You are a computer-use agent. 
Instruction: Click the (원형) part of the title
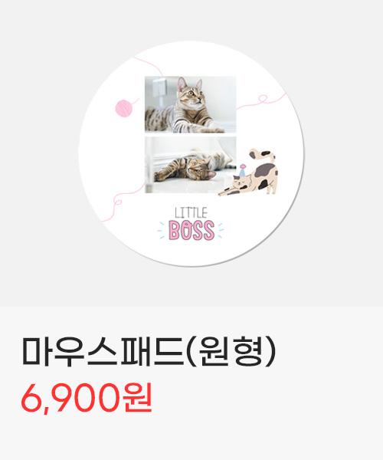(231, 351)
